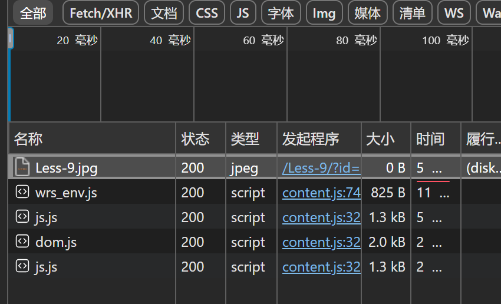Select the dom.js request name
501x304 pixels.
pos(56,242)
